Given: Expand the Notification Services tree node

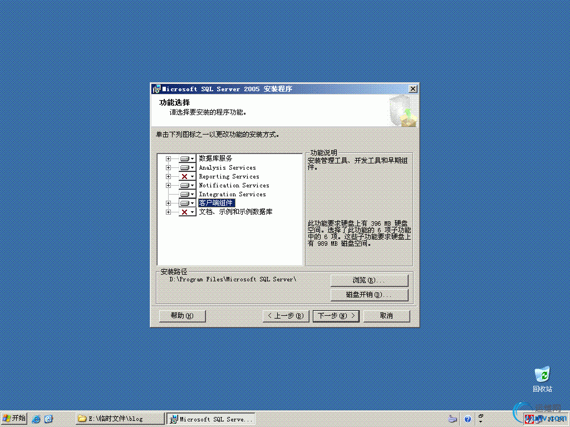Looking at the screenshot, I should 168,186.
